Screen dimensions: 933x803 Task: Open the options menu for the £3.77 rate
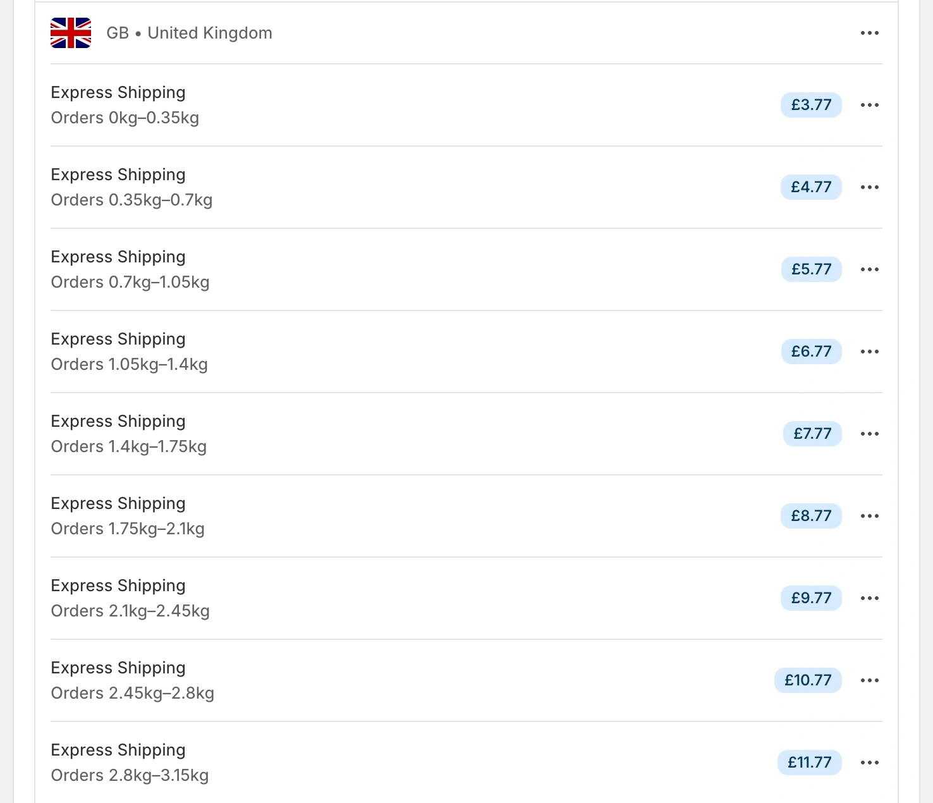click(x=870, y=105)
